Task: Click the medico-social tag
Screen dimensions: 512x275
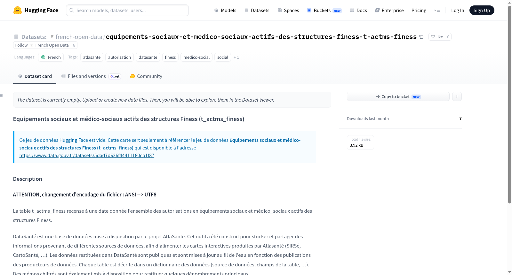Action: click(196, 57)
